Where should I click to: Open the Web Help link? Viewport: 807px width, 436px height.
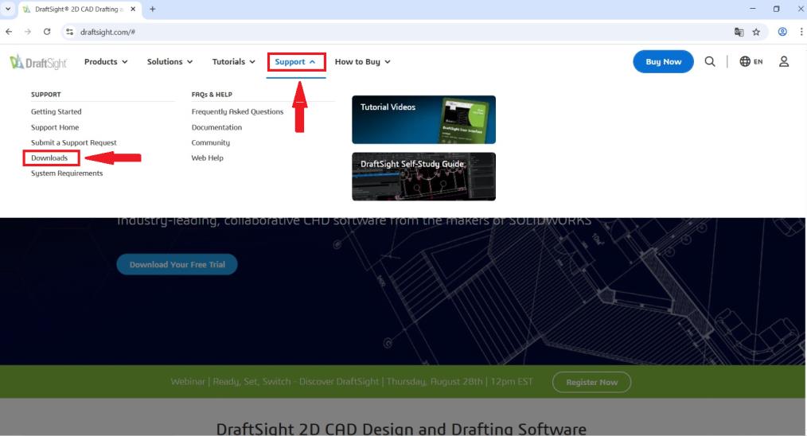(x=208, y=158)
